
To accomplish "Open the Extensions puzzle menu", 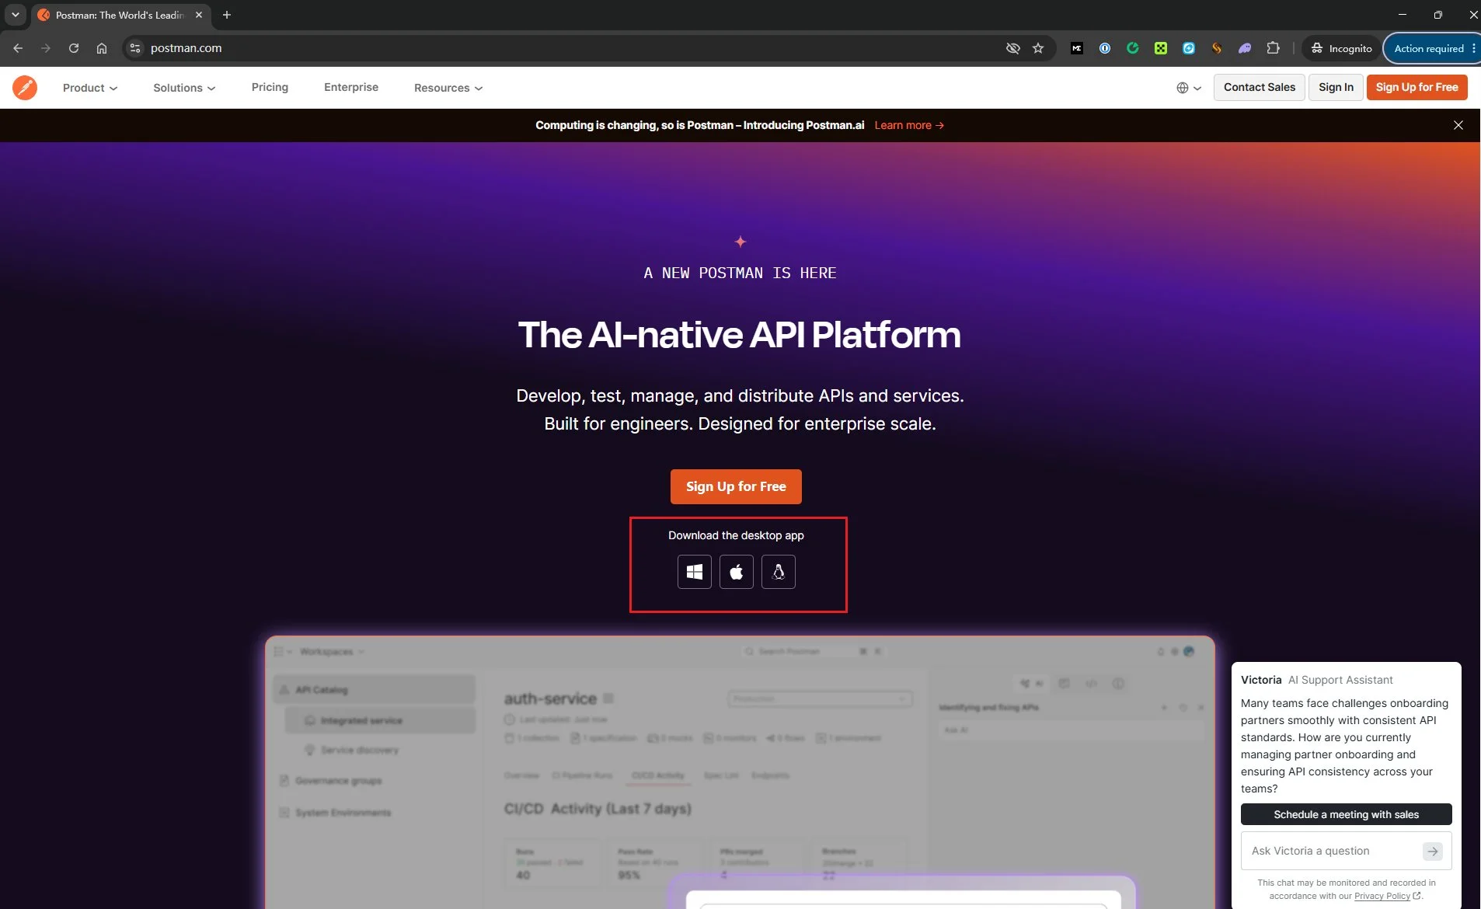I will click(1273, 48).
